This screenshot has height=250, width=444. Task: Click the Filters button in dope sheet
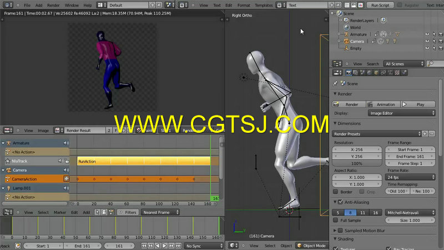pyautogui.click(x=128, y=212)
